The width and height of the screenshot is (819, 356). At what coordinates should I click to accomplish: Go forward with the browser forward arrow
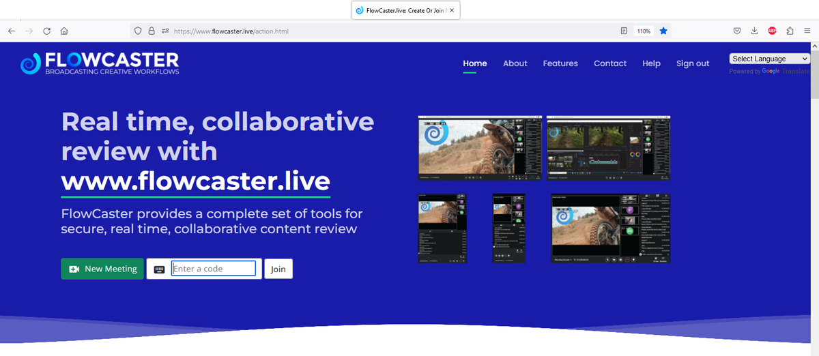coord(29,31)
